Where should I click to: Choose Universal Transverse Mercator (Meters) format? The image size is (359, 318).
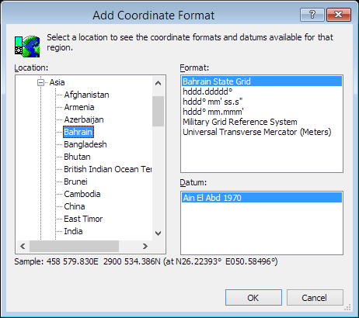[x=262, y=132]
